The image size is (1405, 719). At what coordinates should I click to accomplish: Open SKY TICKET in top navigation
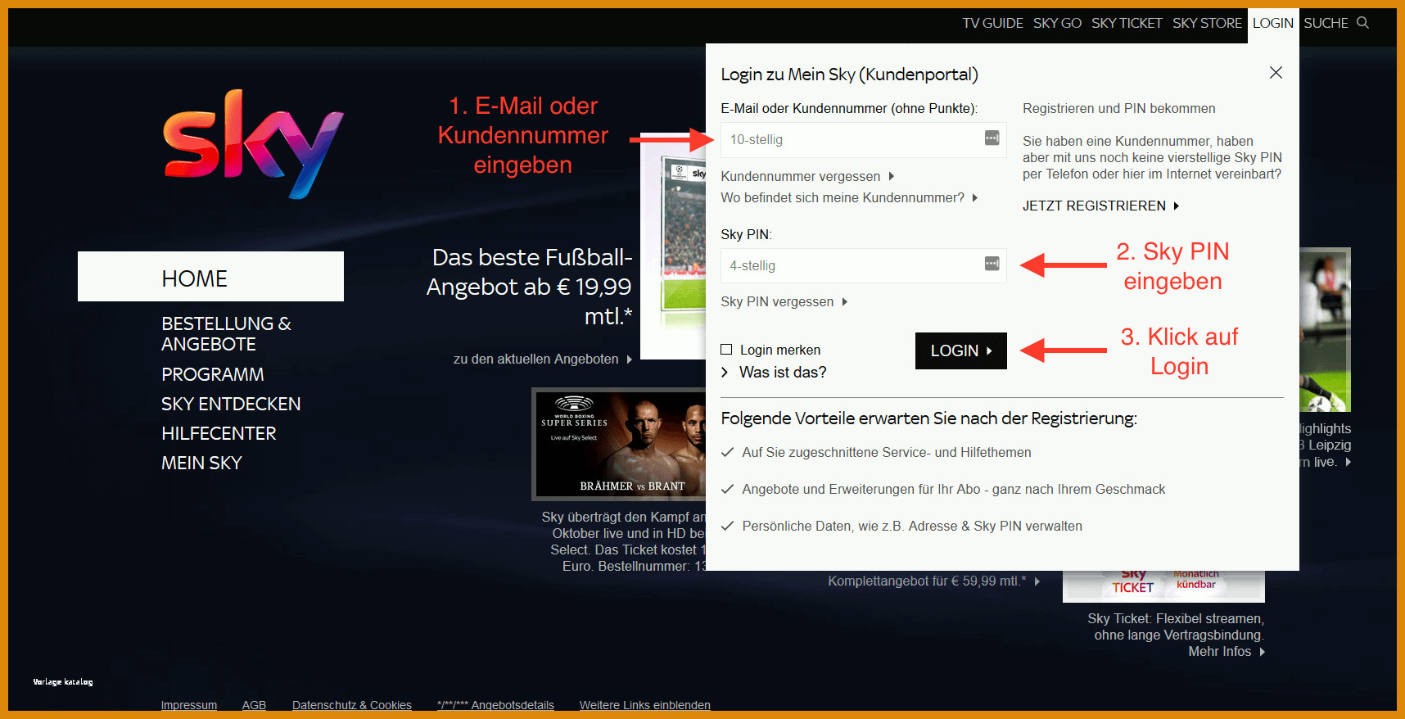(x=1127, y=23)
